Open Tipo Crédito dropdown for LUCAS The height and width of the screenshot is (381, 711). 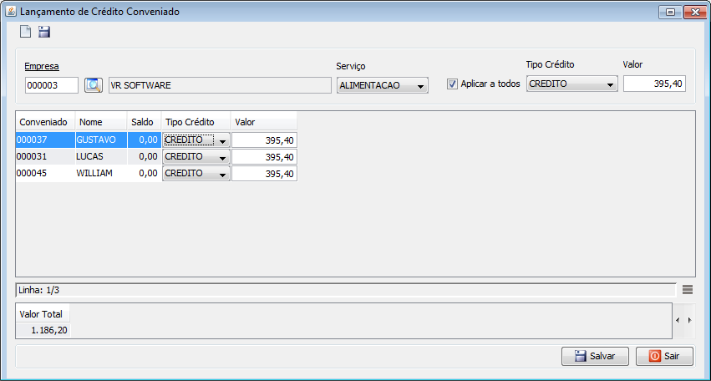pyautogui.click(x=196, y=157)
